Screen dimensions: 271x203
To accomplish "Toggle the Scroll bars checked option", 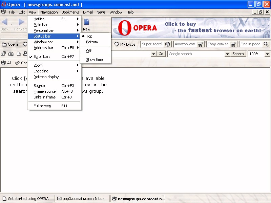I will coord(42,57).
